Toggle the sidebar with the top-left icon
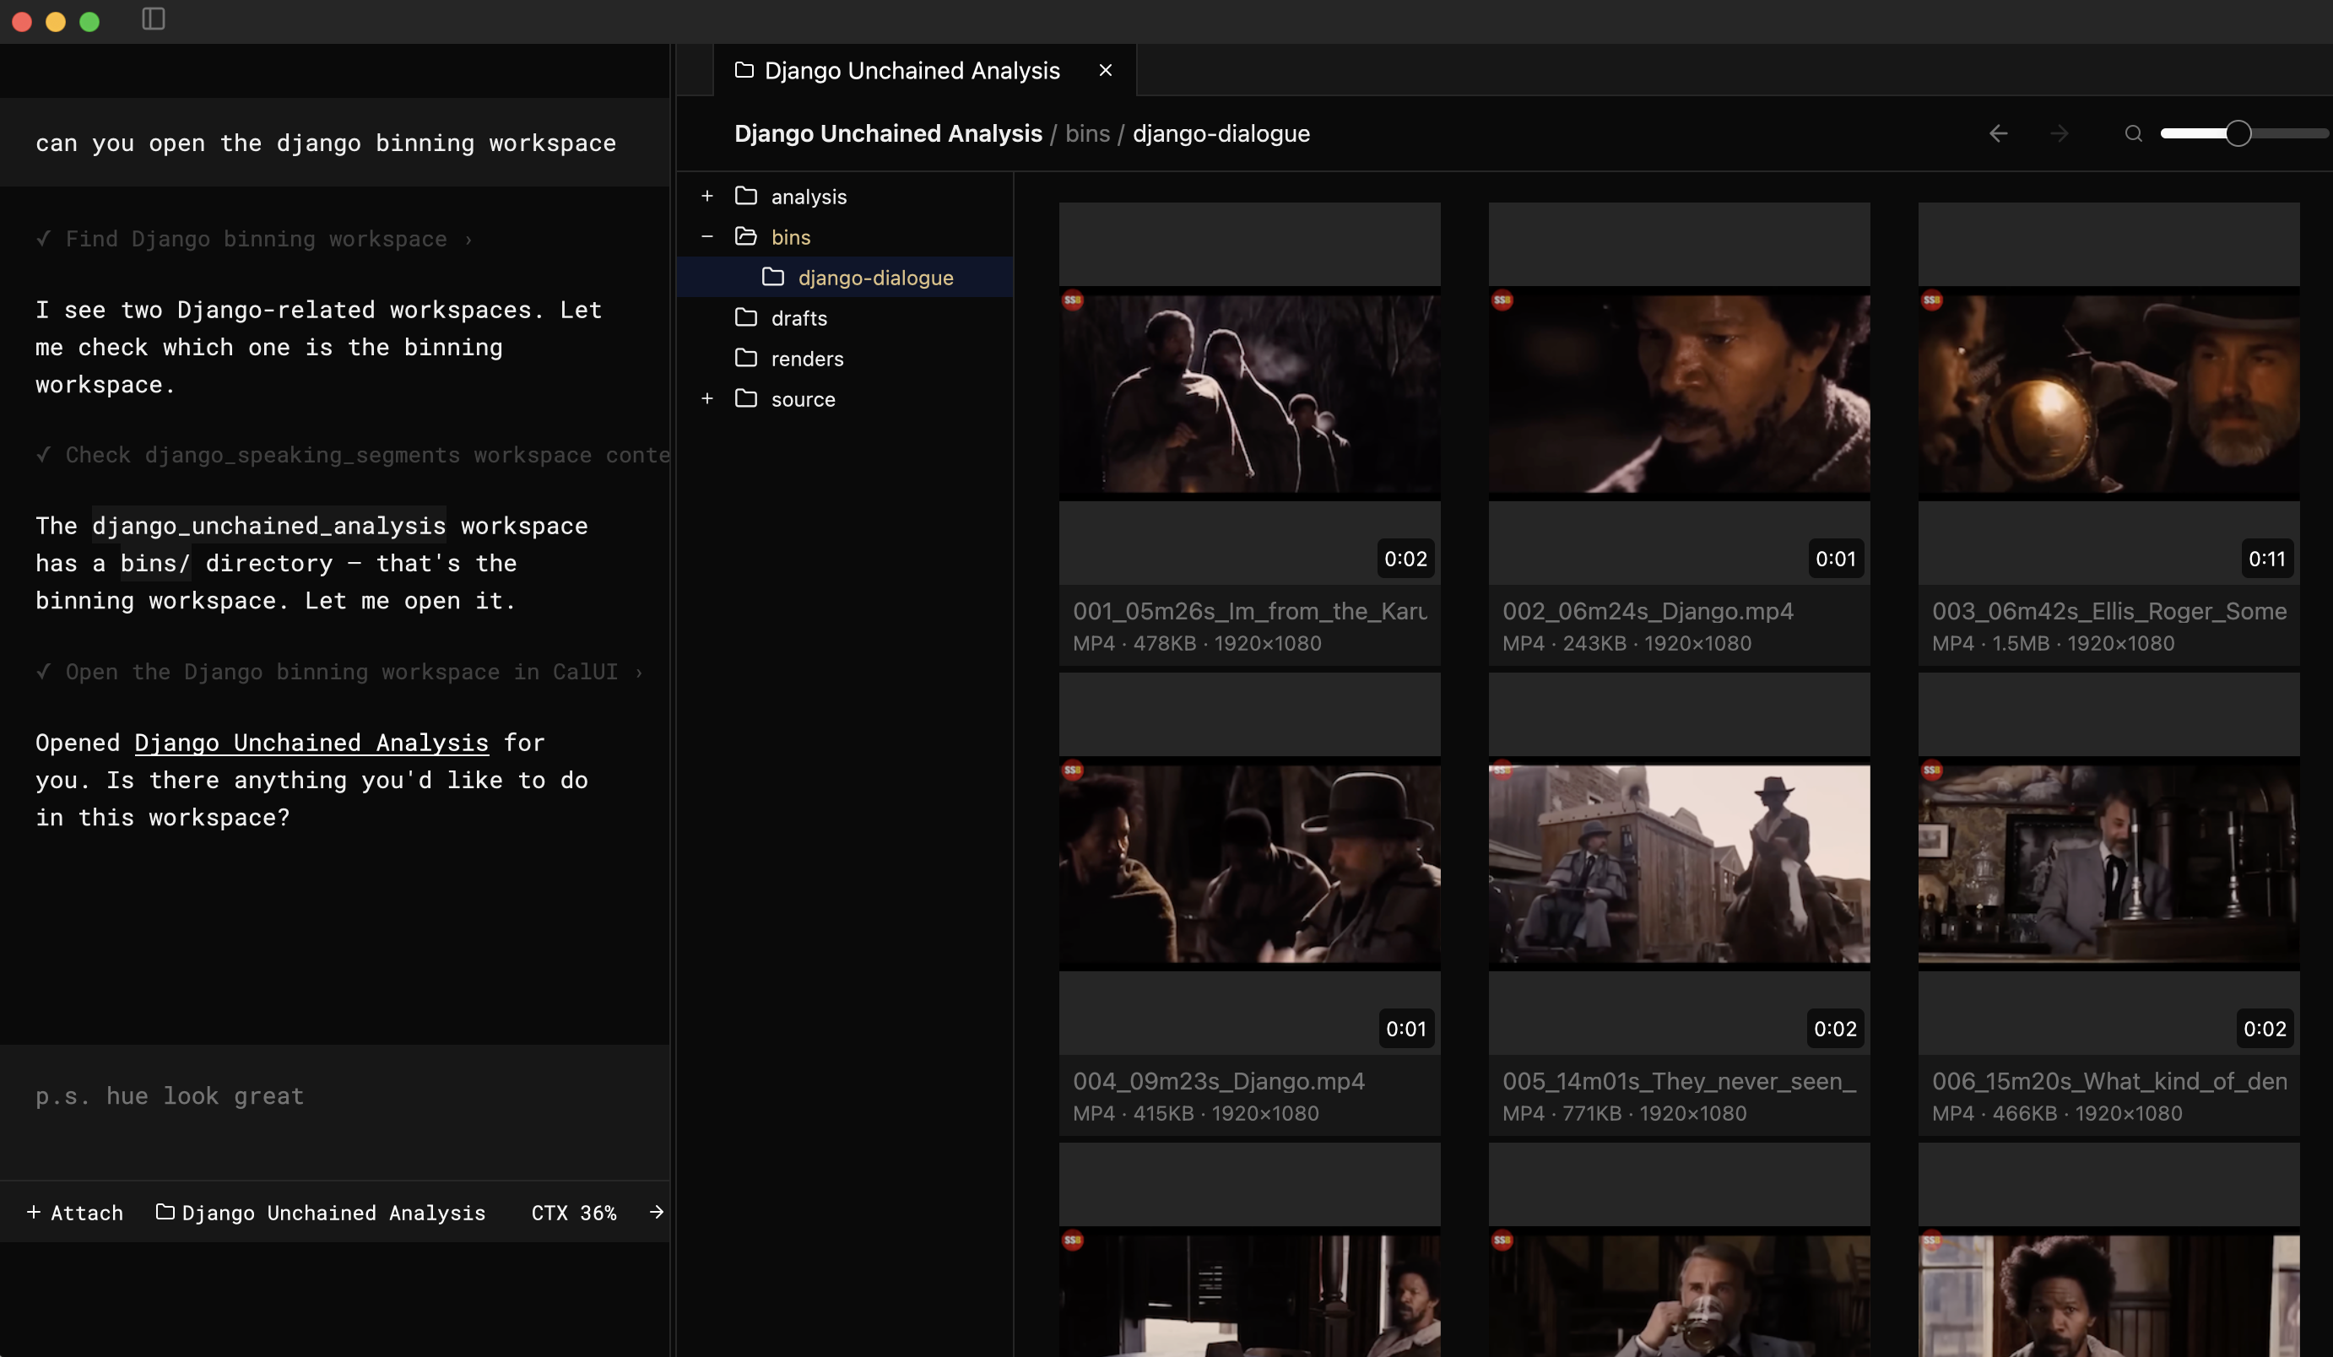This screenshot has height=1357, width=2333. (152, 19)
